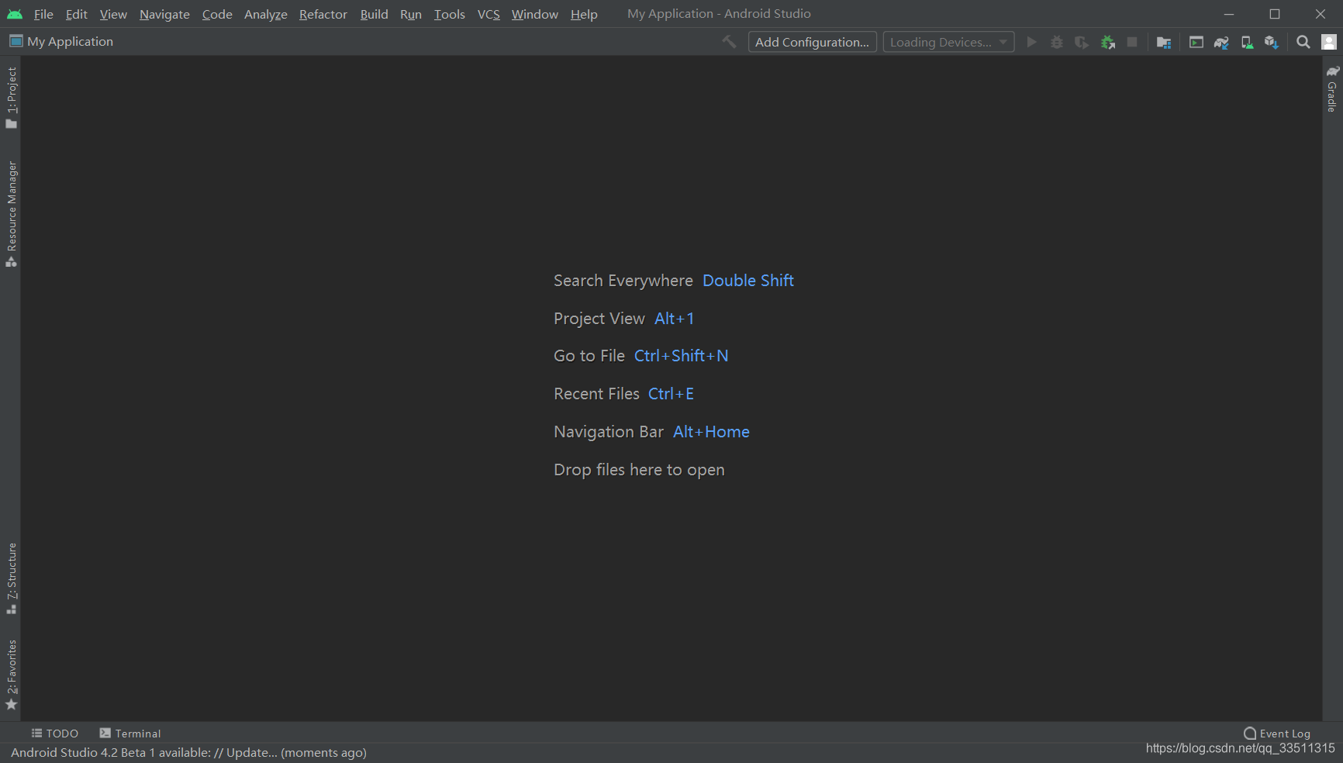Open SDK Manager icon

point(1272,42)
